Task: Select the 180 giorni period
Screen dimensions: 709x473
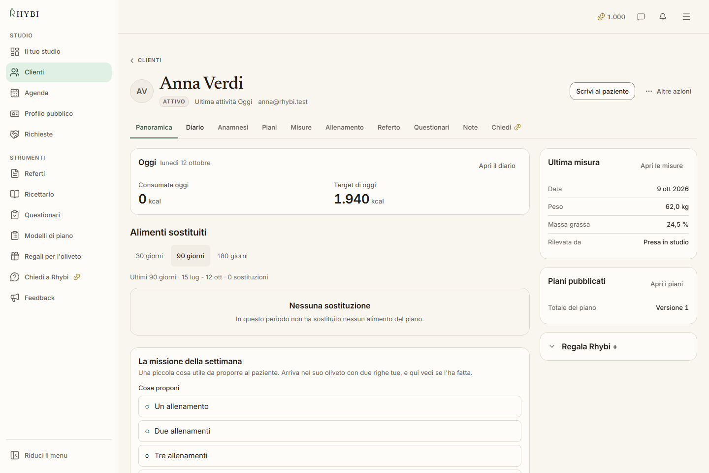Action: coord(233,256)
